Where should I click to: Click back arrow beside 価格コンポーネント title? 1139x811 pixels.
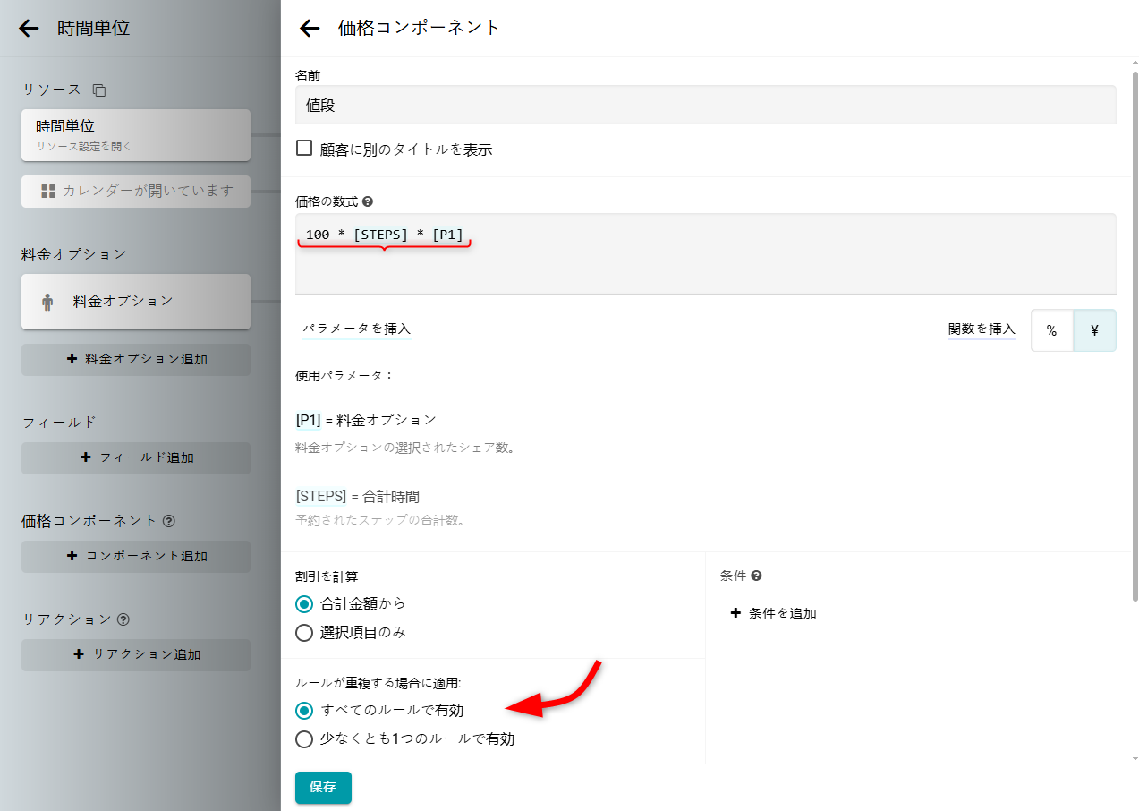pyautogui.click(x=310, y=29)
